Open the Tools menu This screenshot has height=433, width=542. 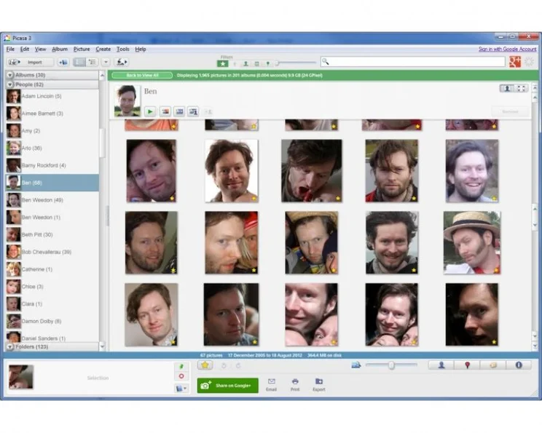[122, 49]
